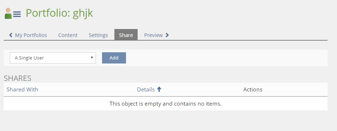
Task: Go back to My Portfolios tab
Action: (x=28, y=35)
